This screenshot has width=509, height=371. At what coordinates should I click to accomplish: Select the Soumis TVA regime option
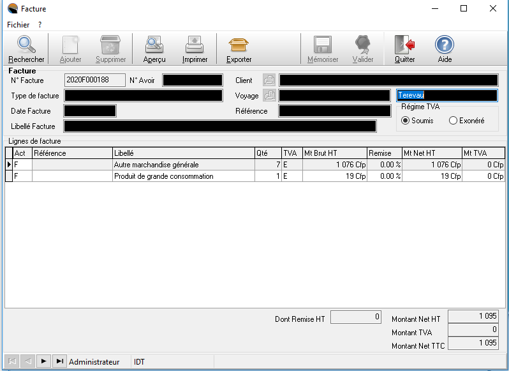pyautogui.click(x=405, y=121)
